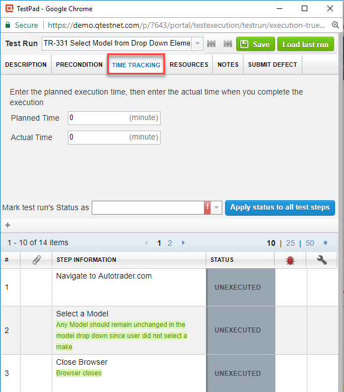
Task: Open the RESOURCES tab
Action: pyautogui.click(x=189, y=64)
